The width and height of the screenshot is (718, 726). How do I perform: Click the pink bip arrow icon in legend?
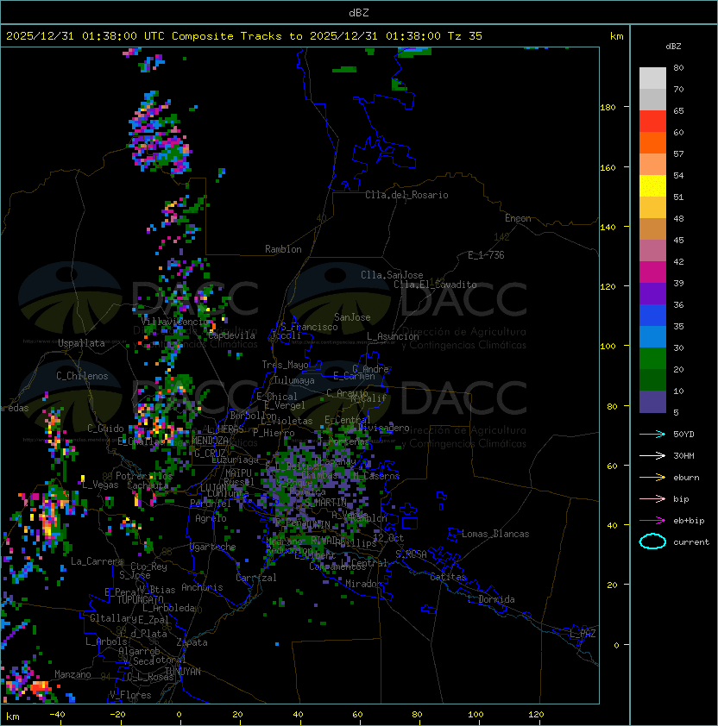[652, 498]
